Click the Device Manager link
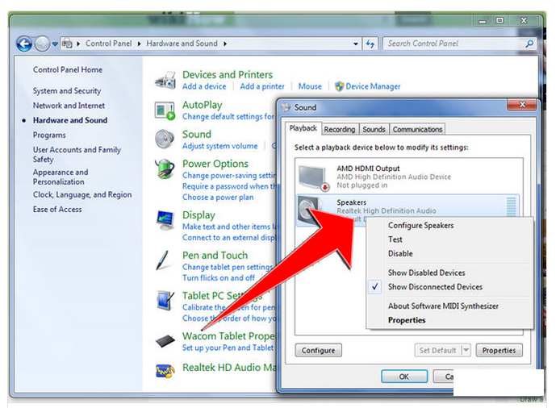Image resolution: width=560 pixels, height=408 pixels. pos(374,86)
